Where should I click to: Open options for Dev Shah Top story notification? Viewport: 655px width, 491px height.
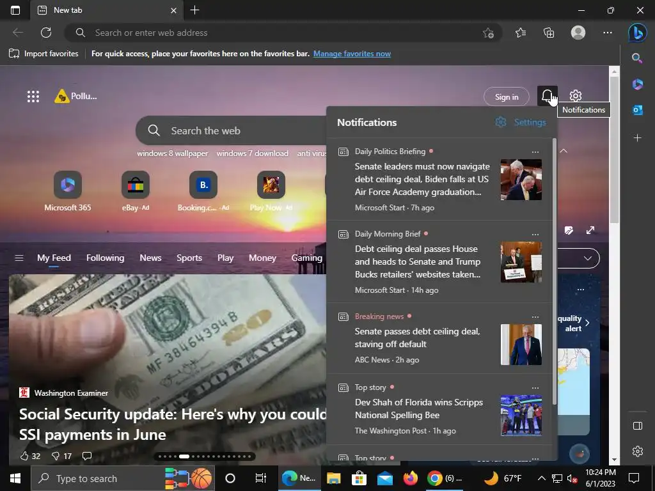[x=535, y=388]
